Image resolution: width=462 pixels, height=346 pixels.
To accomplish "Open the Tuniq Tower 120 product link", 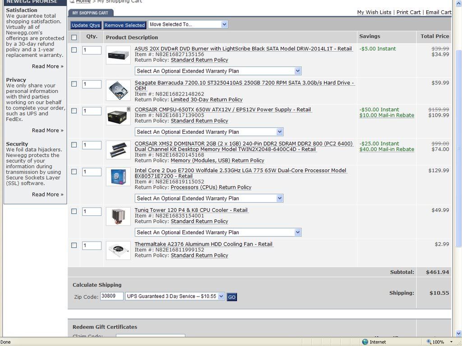I will pos(191,210).
